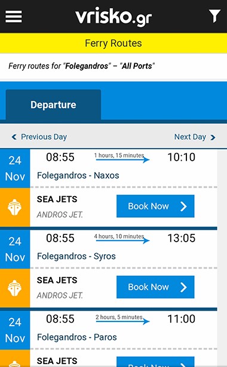
Task: Select the 24 Nov date tile for Naxos
Action: tap(15, 169)
